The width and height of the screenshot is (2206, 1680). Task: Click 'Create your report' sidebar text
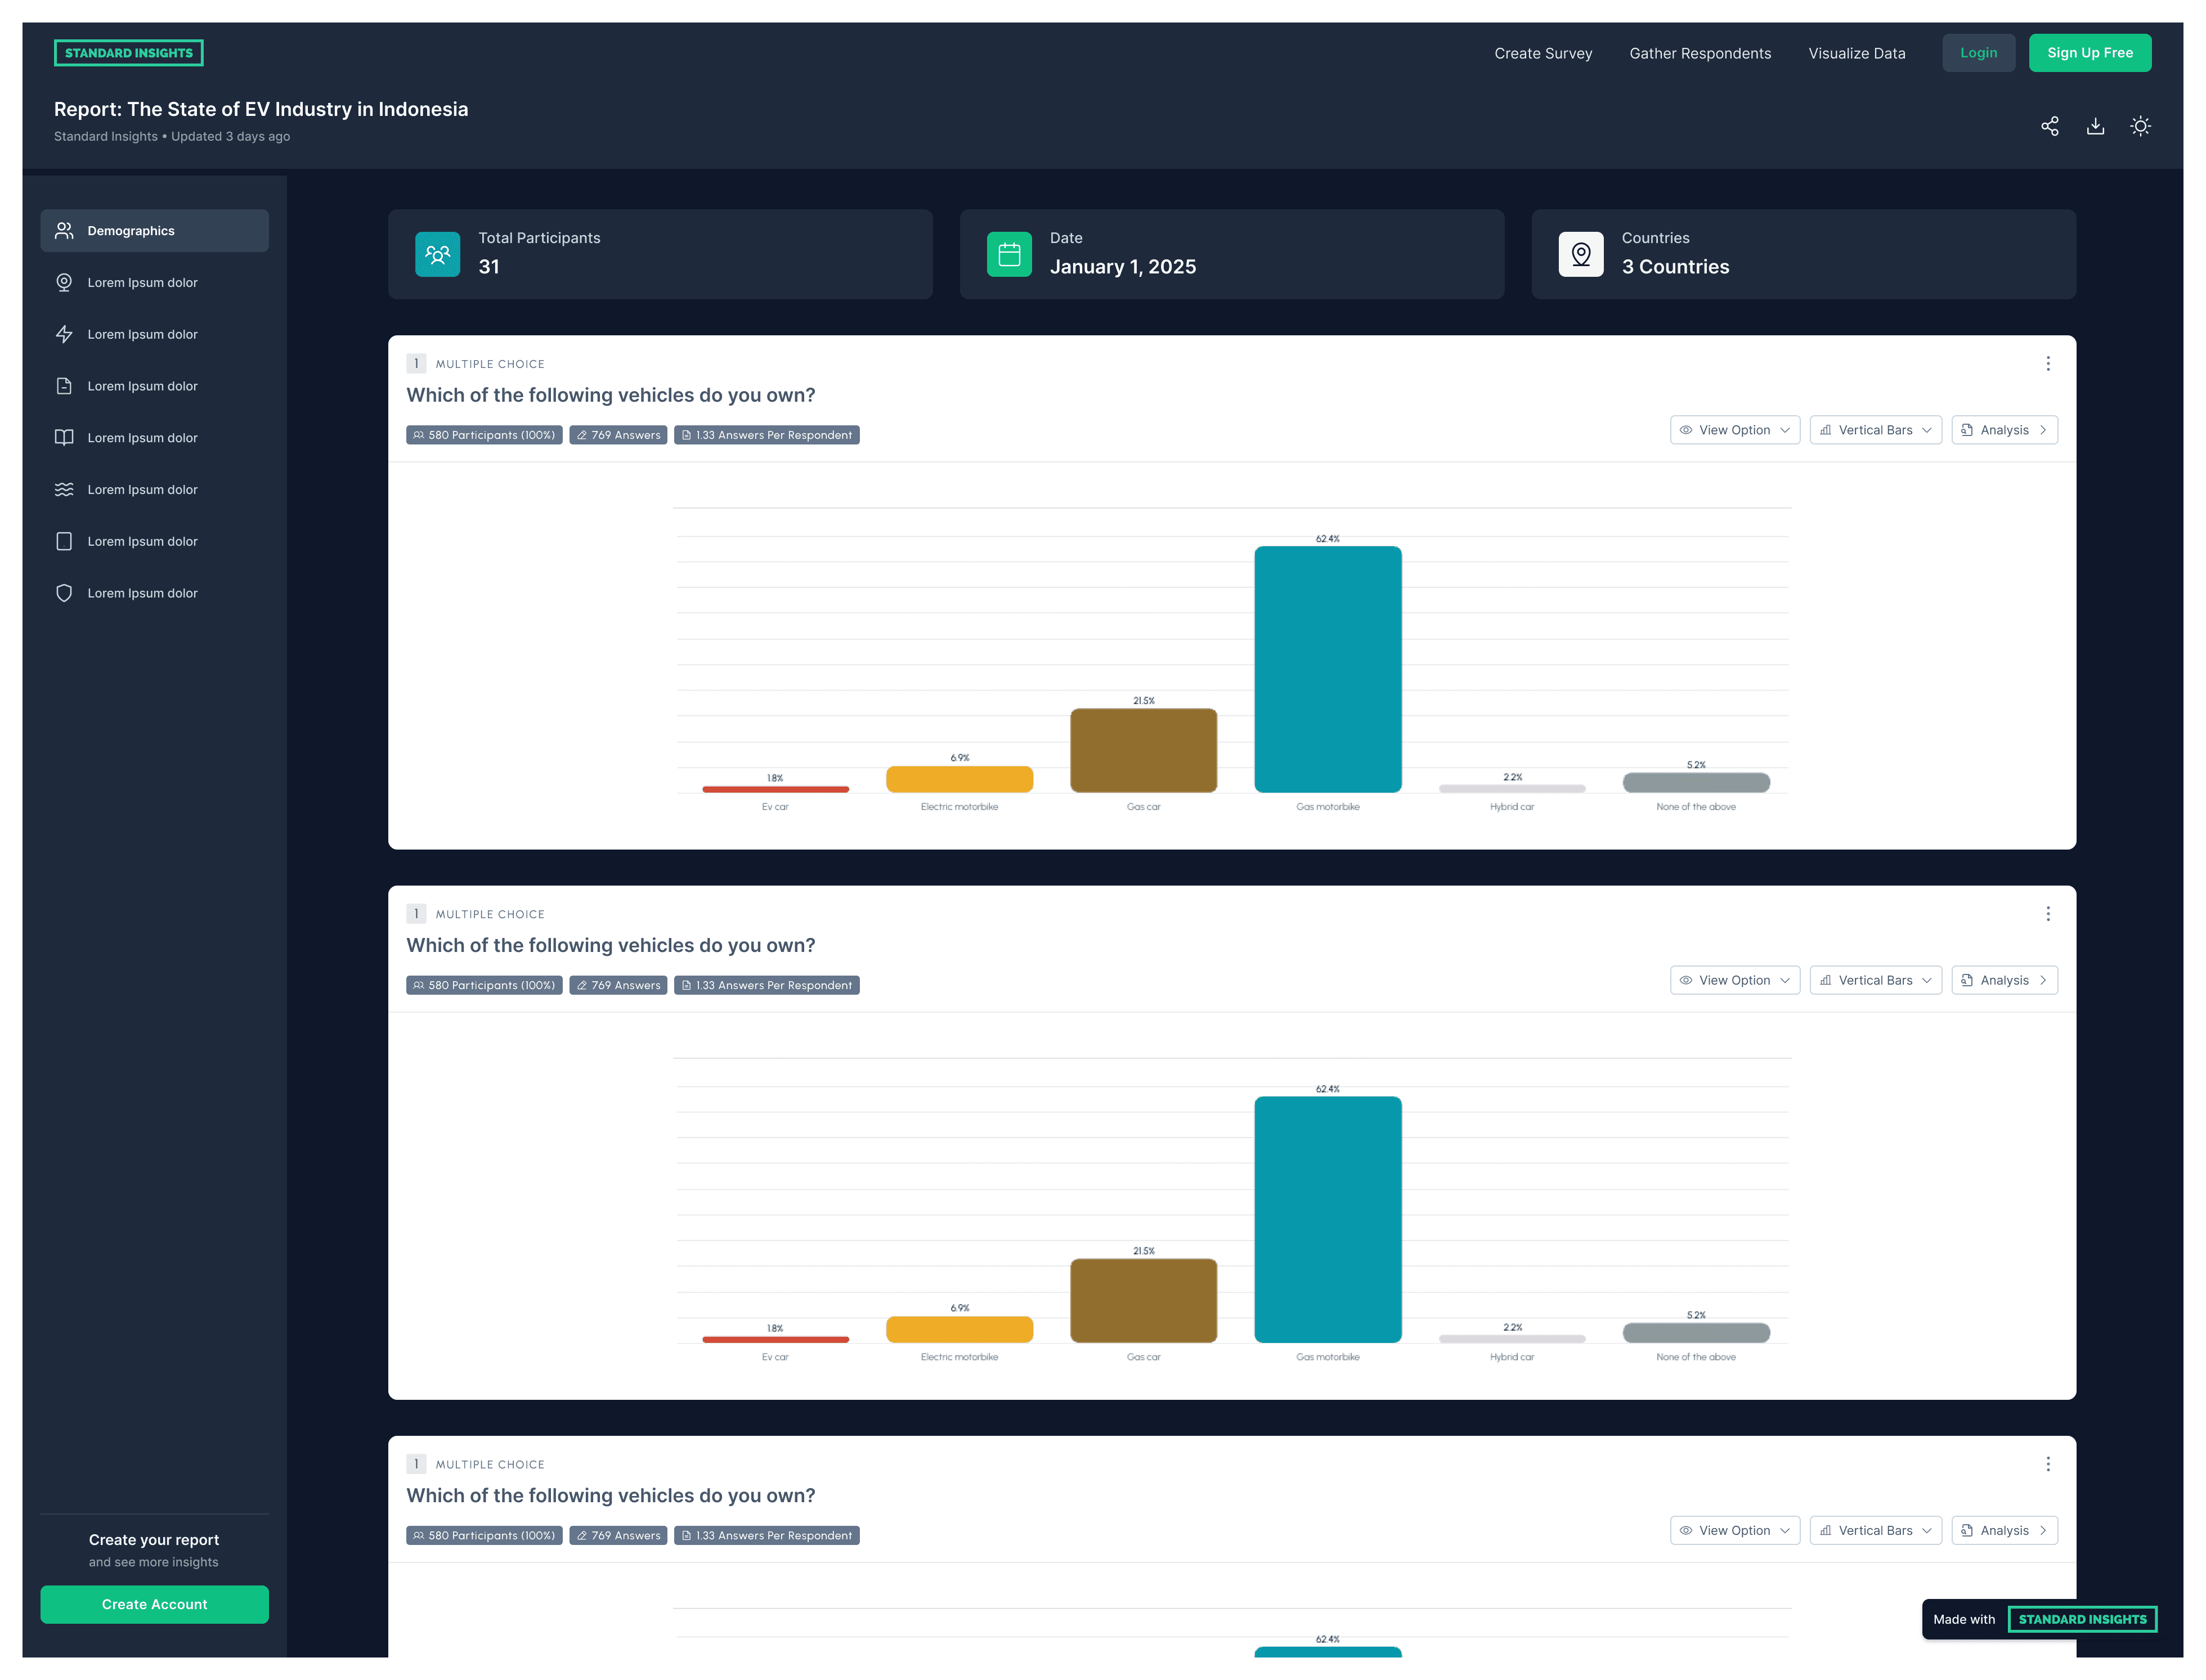point(153,1540)
